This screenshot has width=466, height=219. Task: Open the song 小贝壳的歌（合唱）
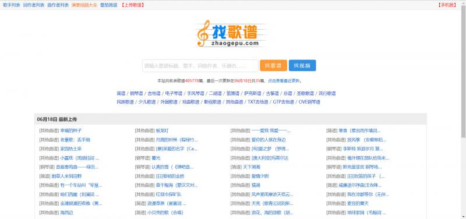coord(165,213)
